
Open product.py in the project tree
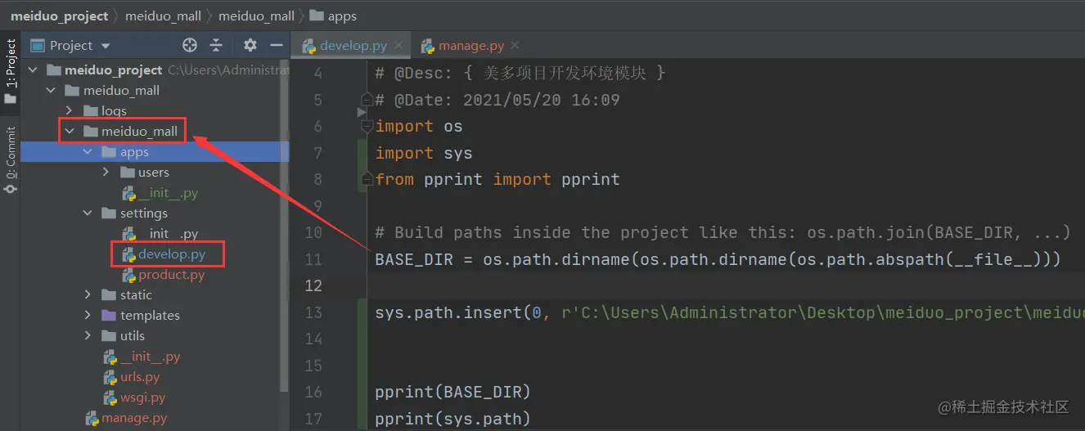point(171,275)
